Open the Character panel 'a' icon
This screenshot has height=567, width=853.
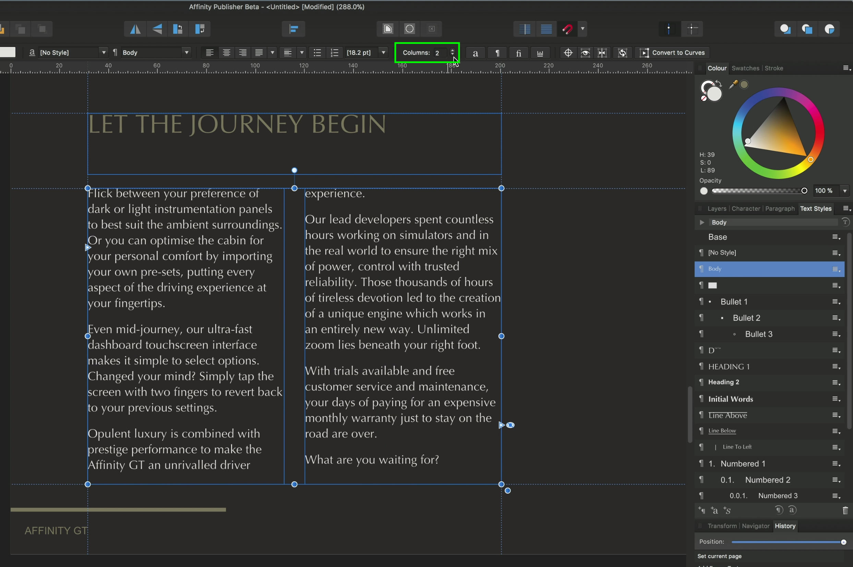point(475,53)
